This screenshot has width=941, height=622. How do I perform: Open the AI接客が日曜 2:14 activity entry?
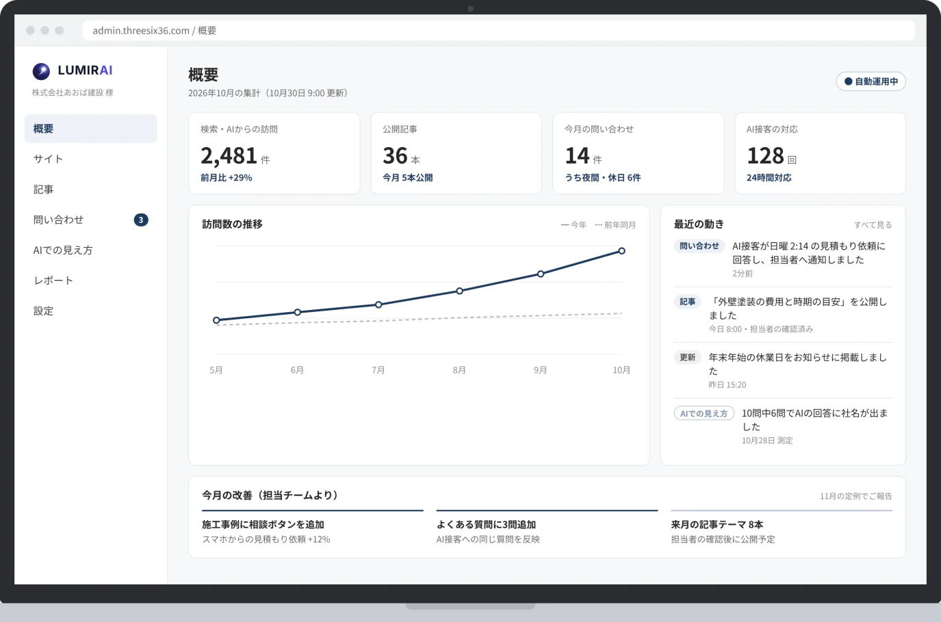(783, 259)
